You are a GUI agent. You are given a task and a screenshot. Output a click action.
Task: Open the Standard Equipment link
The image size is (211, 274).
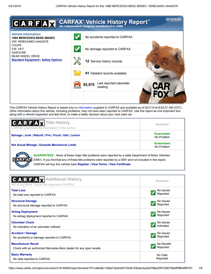(25, 60)
